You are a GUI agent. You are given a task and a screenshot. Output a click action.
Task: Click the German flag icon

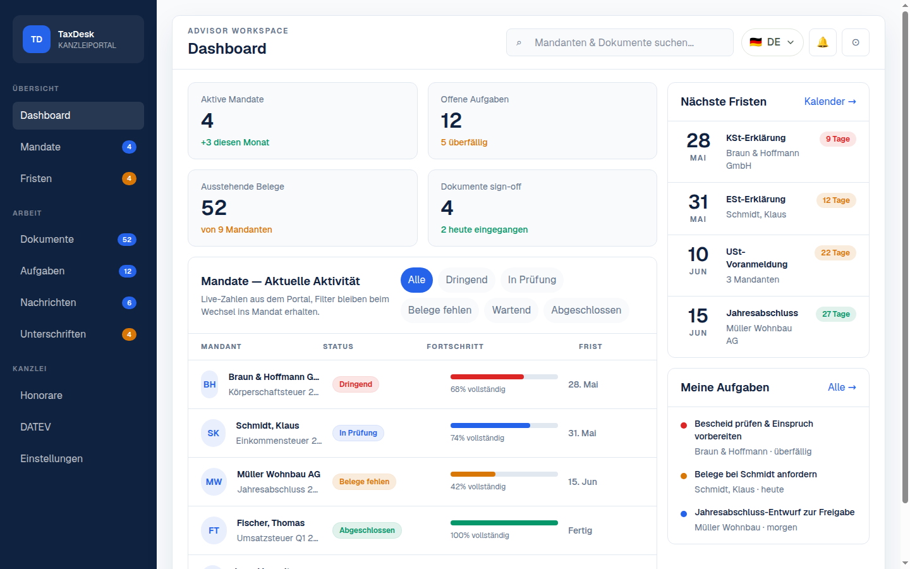click(756, 42)
